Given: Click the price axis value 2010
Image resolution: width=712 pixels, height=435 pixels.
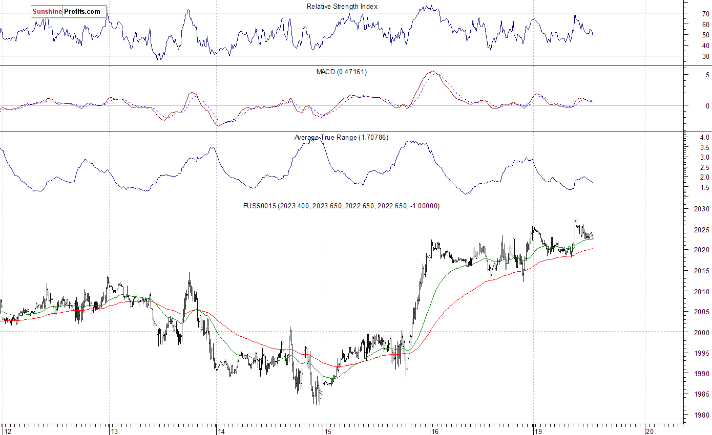Looking at the screenshot, I should tap(702, 292).
